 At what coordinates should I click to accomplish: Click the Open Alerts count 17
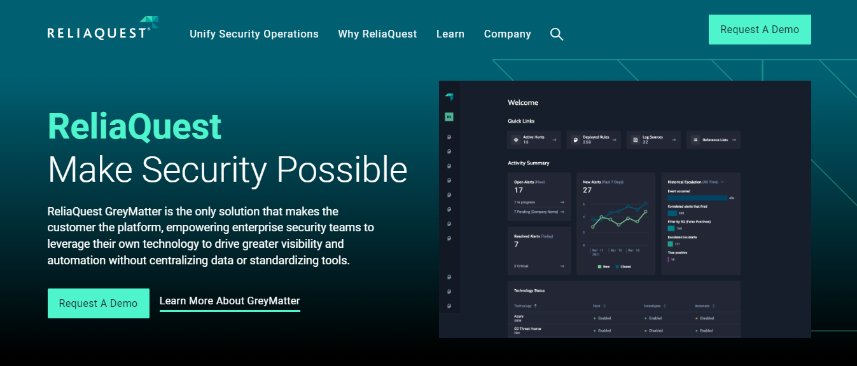[519, 190]
